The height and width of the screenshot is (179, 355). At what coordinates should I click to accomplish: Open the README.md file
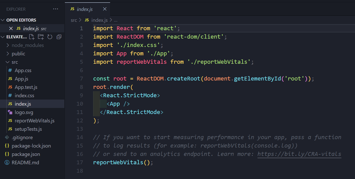[x=25, y=162]
